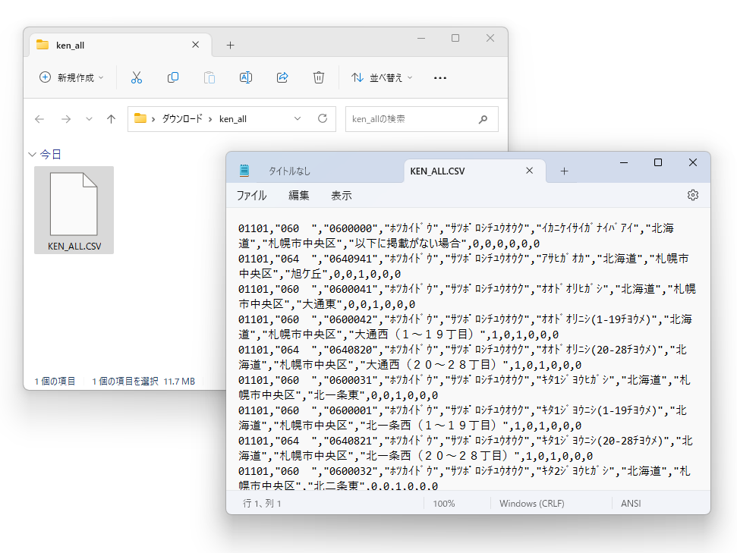Viewport: 737px width, 553px height.
Task: Open Notepad settings via the gear icon
Action: point(692,195)
